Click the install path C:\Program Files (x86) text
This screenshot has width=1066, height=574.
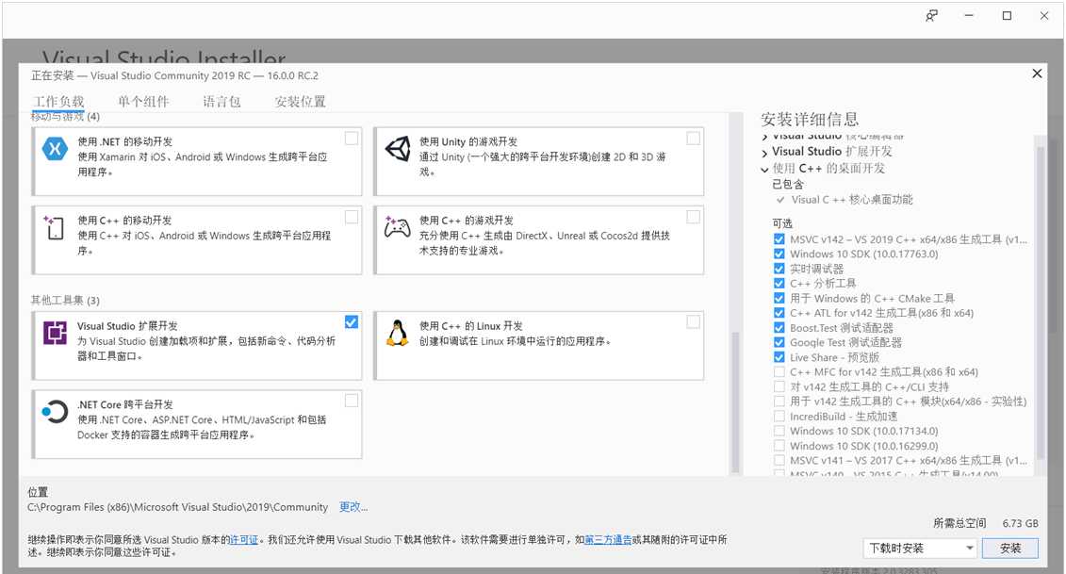pyautogui.click(x=177, y=507)
